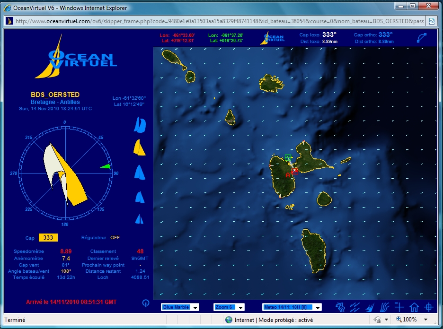Click the Prochain way point label

[x=103, y=265]
